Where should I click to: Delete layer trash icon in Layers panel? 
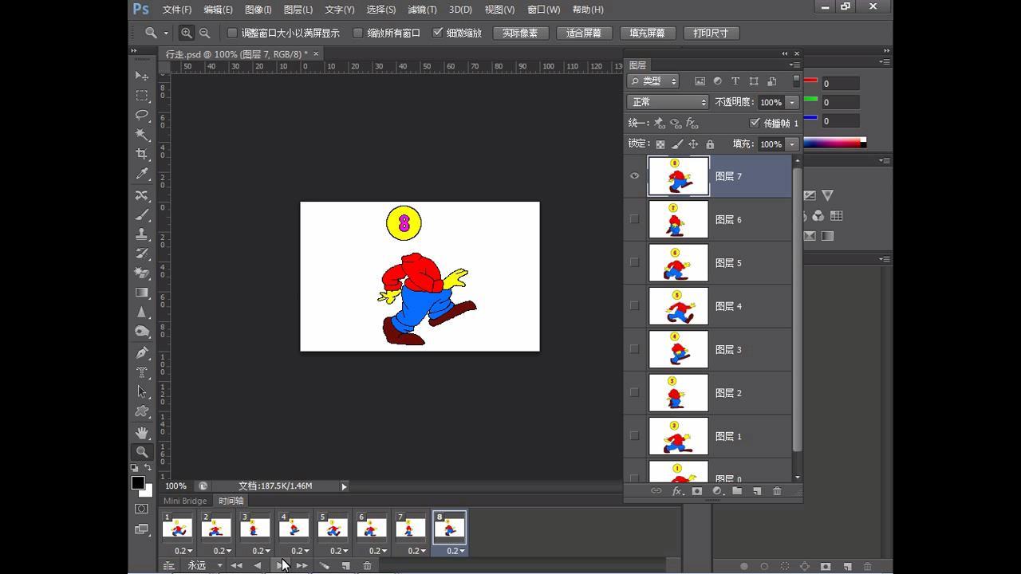click(777, 491)
